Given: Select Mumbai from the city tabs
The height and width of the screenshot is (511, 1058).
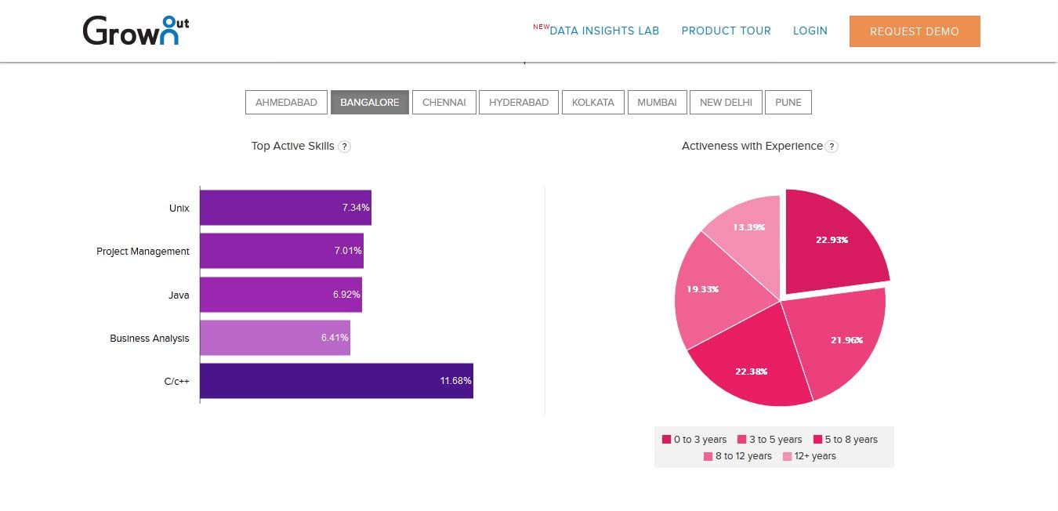Looking at the screenshot, I should (x=657, y=103).
